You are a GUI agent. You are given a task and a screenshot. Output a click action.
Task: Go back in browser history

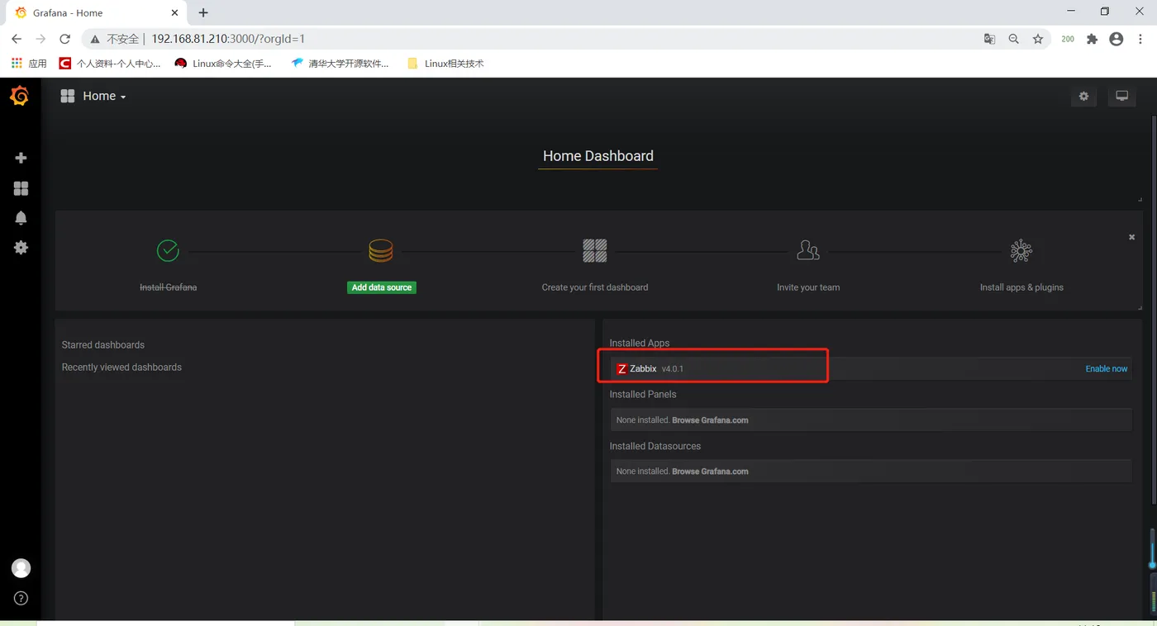pyautogui.click(x=17, y=39)
